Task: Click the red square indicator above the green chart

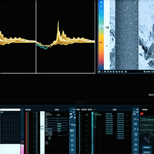Action: 142,114
